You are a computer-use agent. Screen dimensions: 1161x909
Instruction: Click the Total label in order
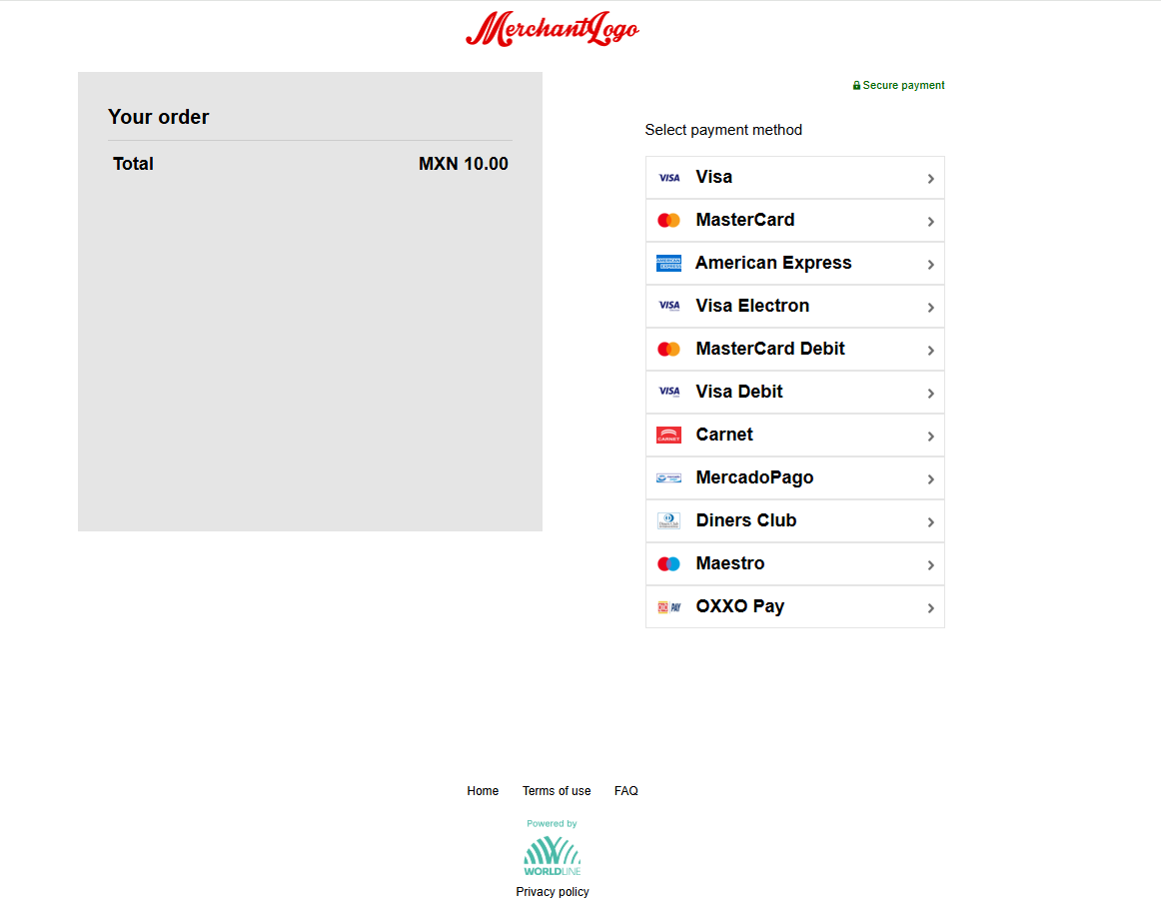[x=133, y=164]
